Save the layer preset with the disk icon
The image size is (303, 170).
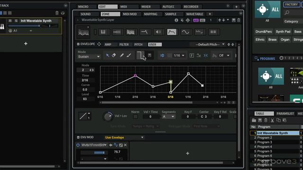(233, 20)
